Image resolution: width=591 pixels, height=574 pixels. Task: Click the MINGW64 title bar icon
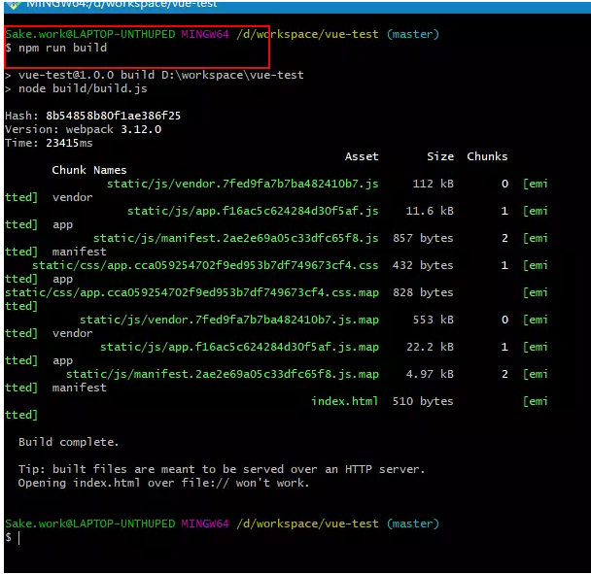(x=14, y=5)
